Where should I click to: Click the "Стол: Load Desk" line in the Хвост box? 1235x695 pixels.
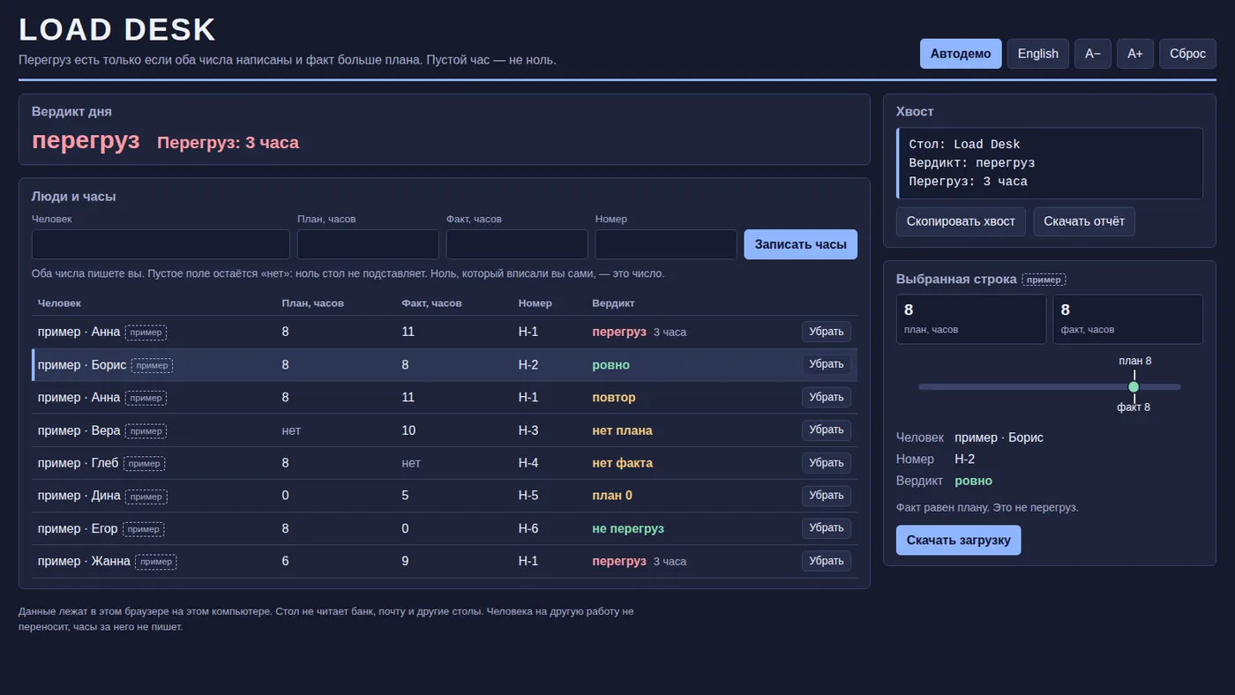click(964, 145)
